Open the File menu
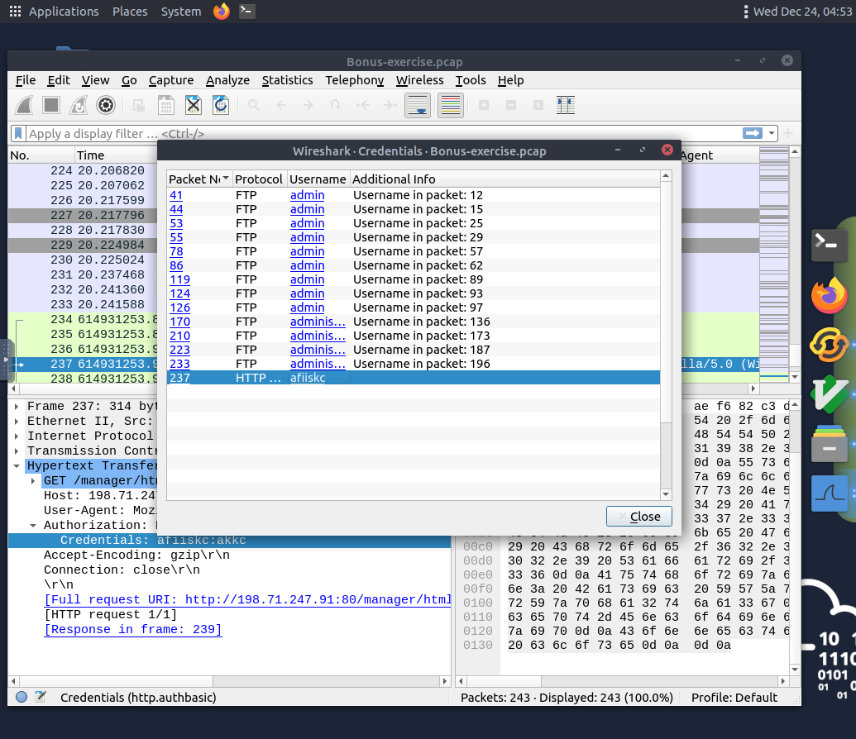The height and width of the screenshot is (739, 856). 26,80
